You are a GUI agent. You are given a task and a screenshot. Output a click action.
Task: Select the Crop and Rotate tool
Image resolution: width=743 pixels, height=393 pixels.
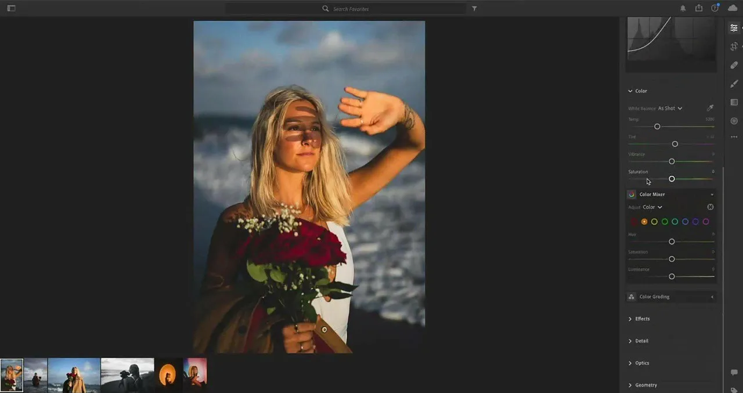click(x=734, y=46)
